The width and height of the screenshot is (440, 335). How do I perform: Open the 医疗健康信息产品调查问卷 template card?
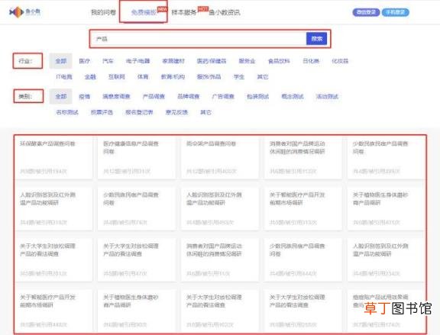[137, 157]
